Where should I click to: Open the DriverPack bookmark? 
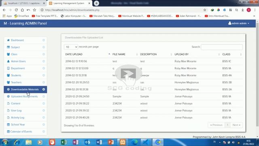pos(21,16)
